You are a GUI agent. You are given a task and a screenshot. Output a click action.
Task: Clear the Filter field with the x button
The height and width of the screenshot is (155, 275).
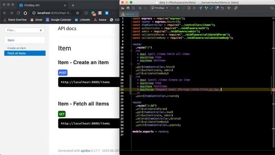point(41,30)
